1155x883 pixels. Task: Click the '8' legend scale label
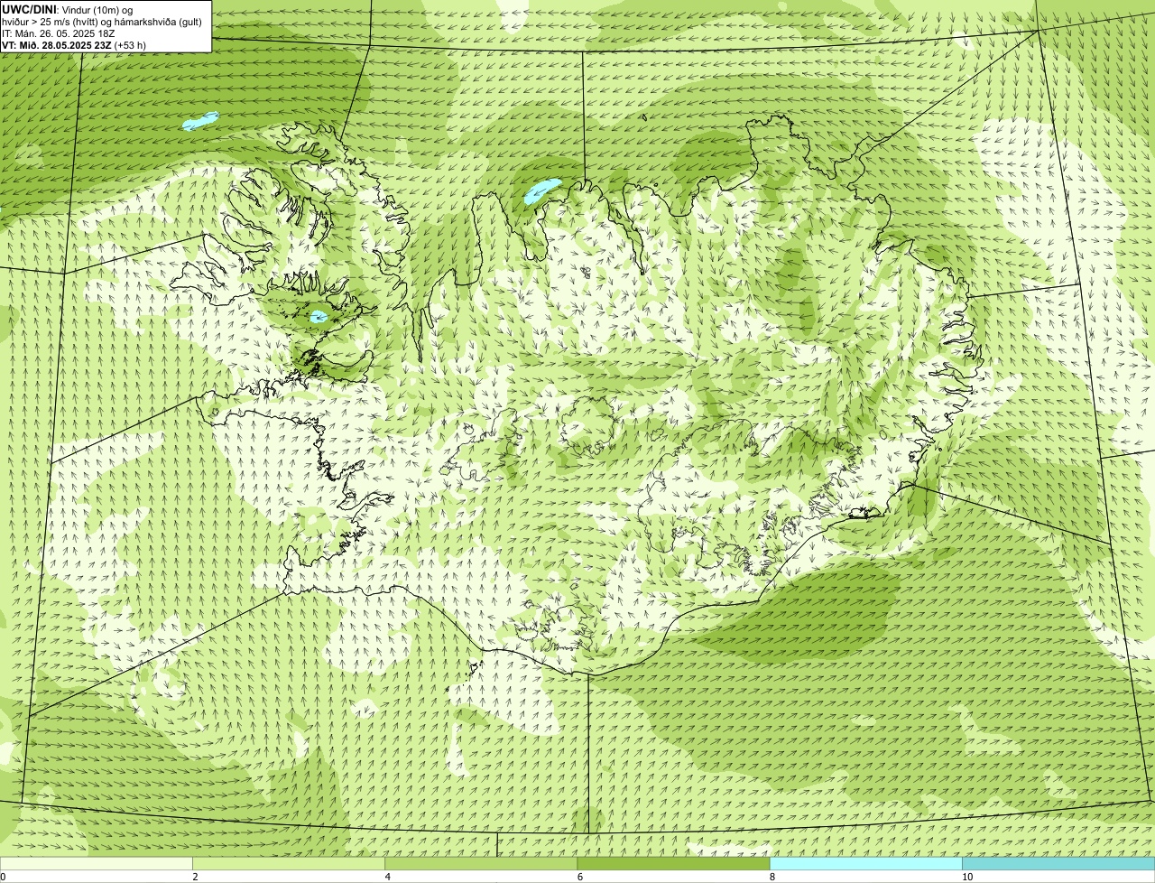[772, 877]
